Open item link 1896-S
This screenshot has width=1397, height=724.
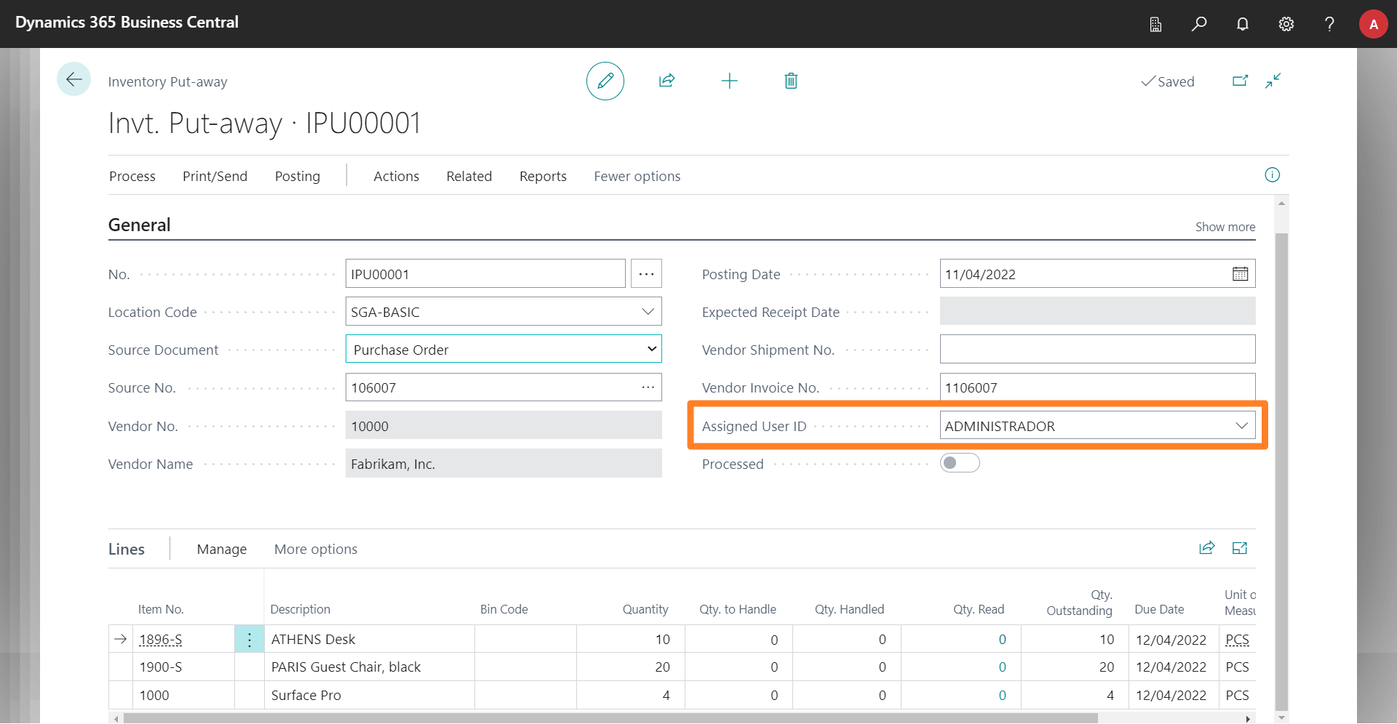(161, 640)
